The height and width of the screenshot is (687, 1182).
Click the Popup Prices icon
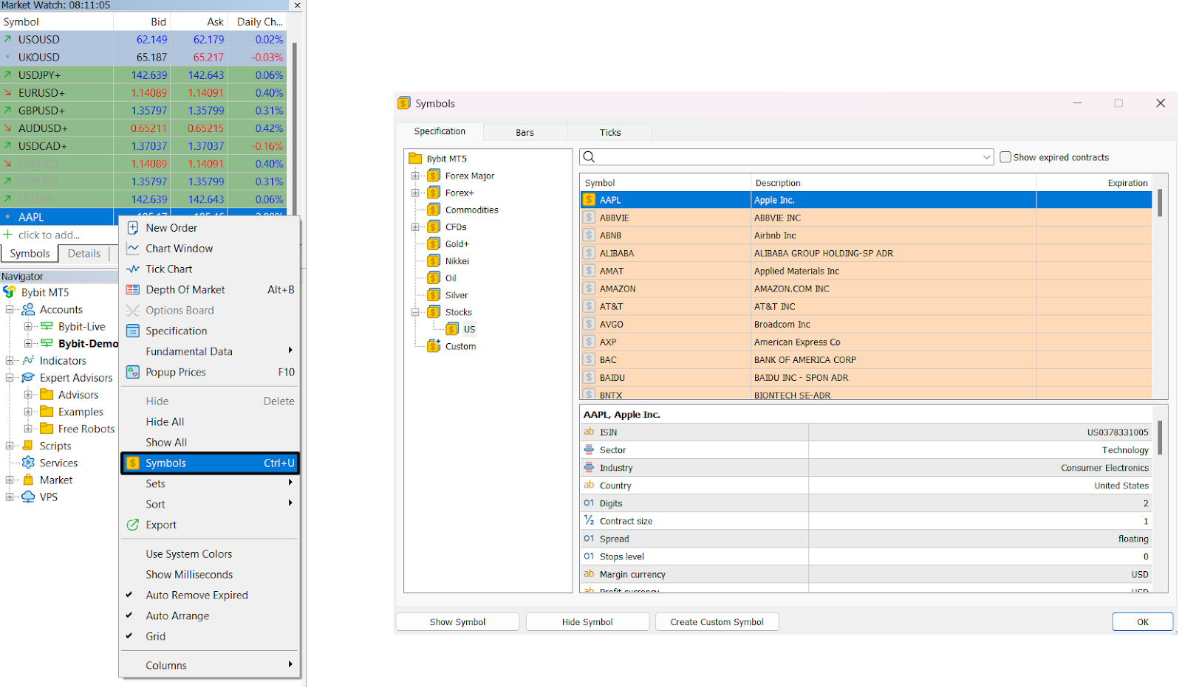pos(133,373)
